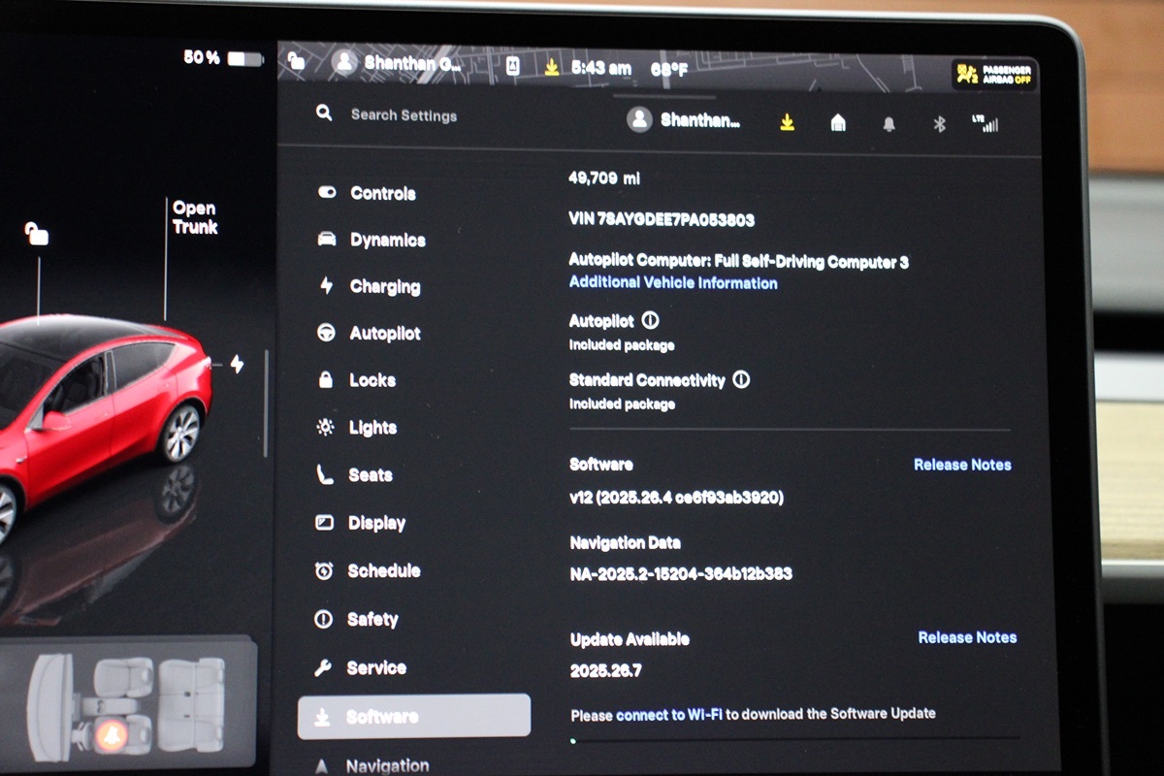The width and height of the screenshot is (1164, 776).
Task: Click the info icon beside Autopilot
Action: point(650,320)
